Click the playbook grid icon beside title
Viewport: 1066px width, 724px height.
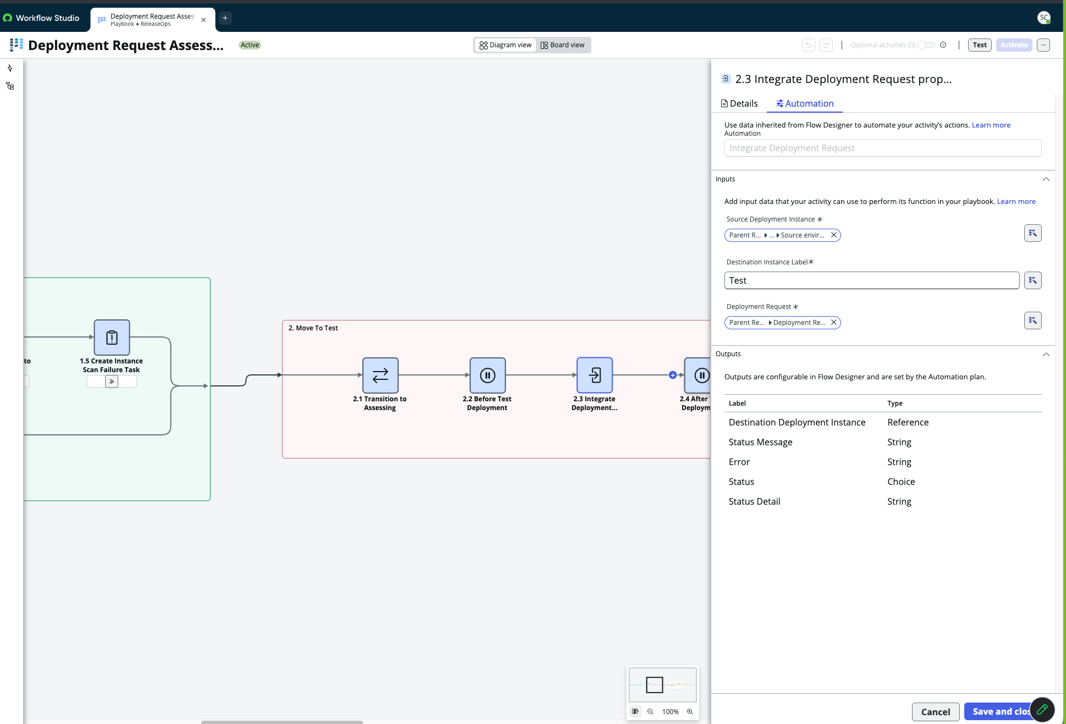coord(17,45)
